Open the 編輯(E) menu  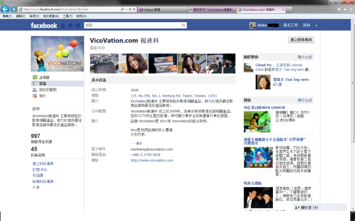21,16
